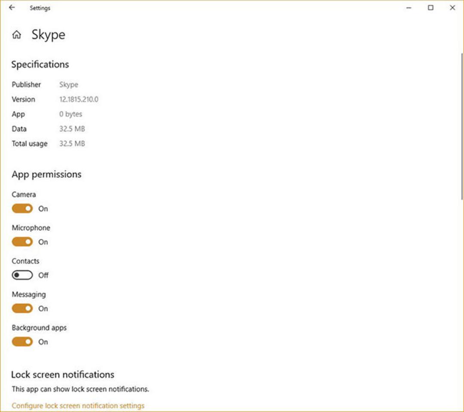Click the Total usage label

pyautogui.click(x=30, y=144)
